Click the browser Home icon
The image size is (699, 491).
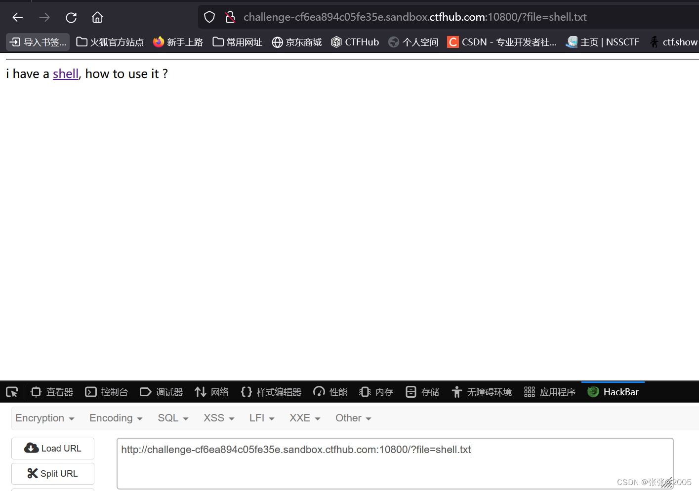click(97, 17)
